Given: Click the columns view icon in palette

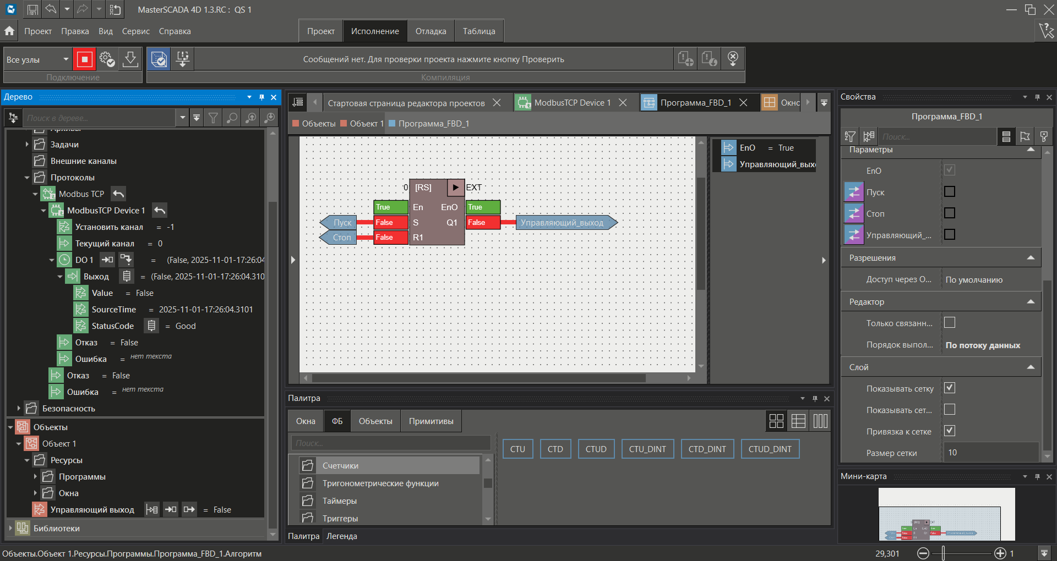Looking at the screenshot, I should (x=820, y=421).
